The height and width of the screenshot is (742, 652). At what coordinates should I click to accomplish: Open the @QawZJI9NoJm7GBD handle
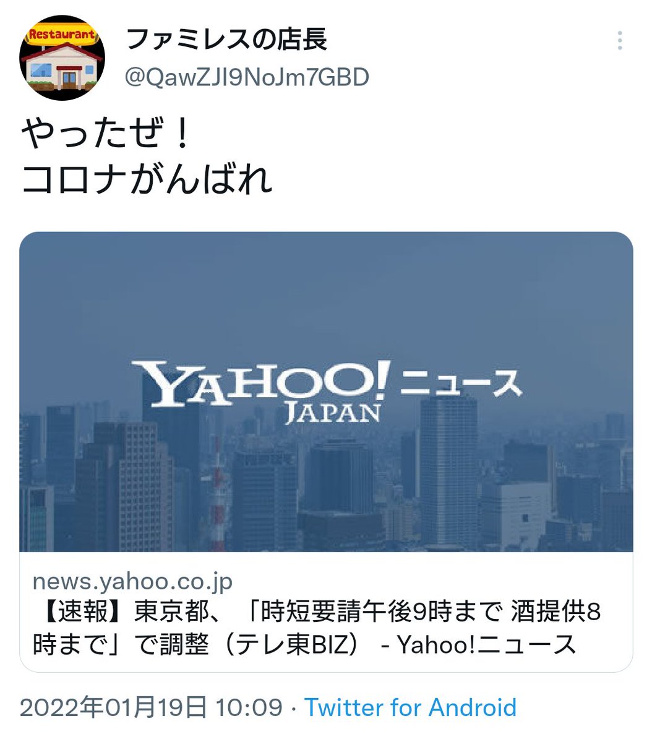(x=247, y=77)
